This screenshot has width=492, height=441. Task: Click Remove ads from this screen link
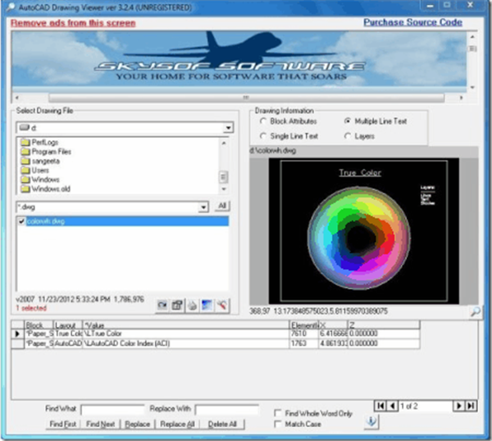pyautogui.click(x=73, y=23)
